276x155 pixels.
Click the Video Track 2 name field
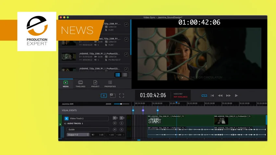coord(86,118)
